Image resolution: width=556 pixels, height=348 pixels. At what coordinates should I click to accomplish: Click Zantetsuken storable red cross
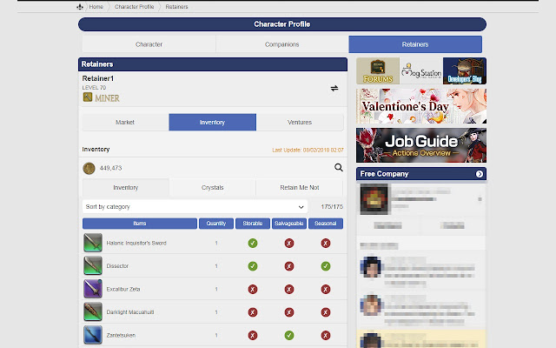(x=253, y=335)
